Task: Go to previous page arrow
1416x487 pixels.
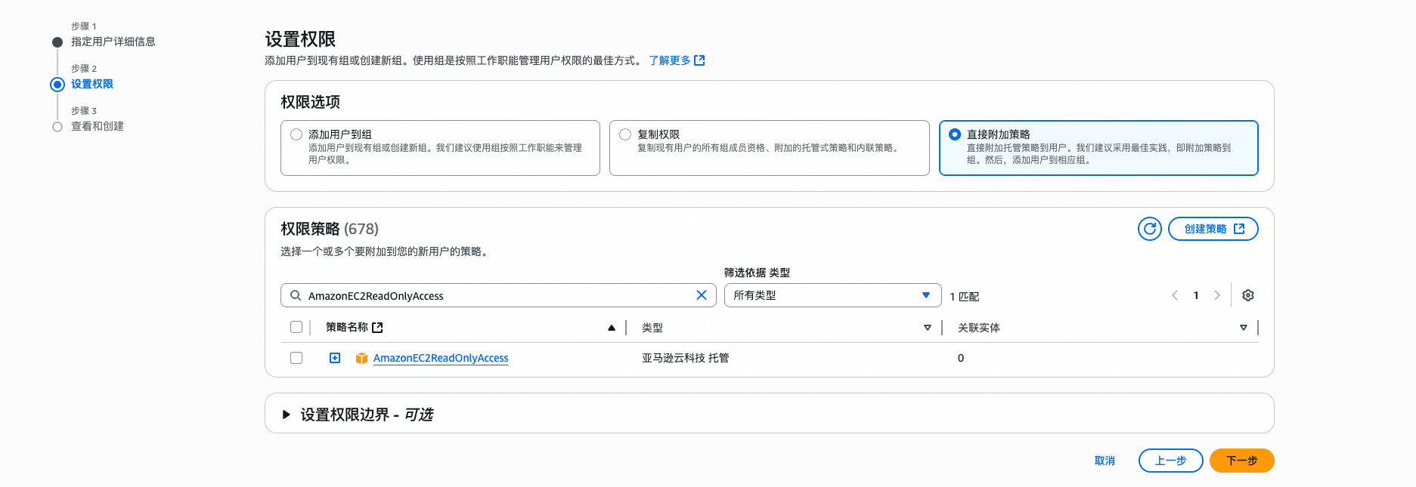Action: coord(1175,295)
